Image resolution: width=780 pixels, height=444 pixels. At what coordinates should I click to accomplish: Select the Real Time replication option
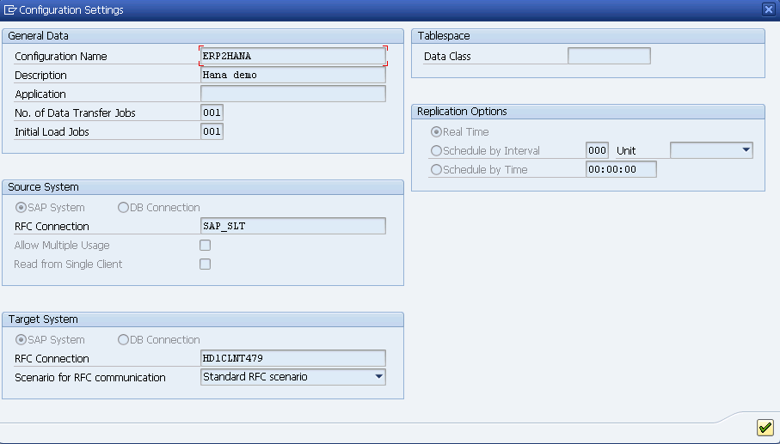click(437, 132)
